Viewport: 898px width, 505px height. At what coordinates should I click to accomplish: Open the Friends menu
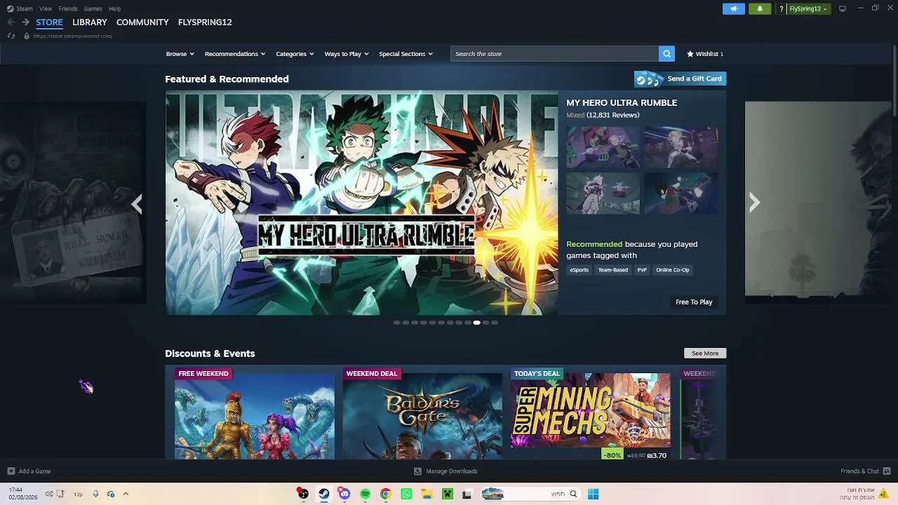(x=68, y=8)
